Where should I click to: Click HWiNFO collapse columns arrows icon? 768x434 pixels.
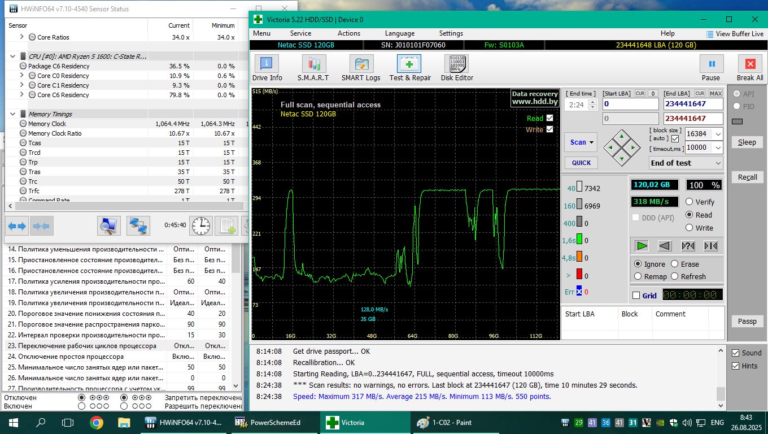[x=41, y=225]
